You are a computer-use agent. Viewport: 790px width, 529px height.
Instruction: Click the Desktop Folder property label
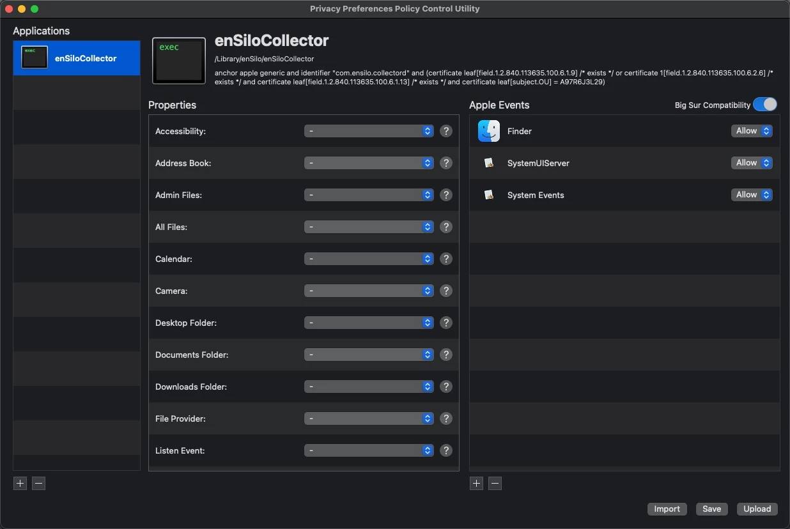186,323
